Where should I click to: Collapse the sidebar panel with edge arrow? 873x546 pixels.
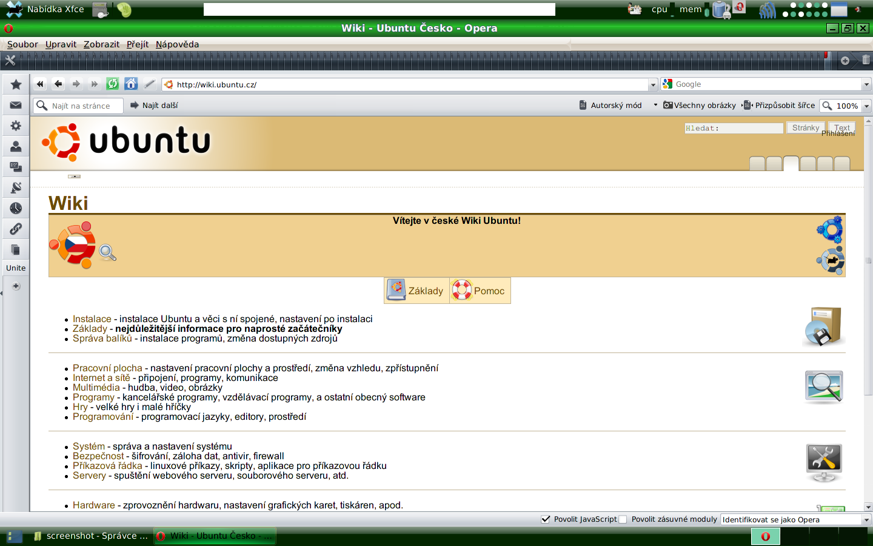(1, 294)
